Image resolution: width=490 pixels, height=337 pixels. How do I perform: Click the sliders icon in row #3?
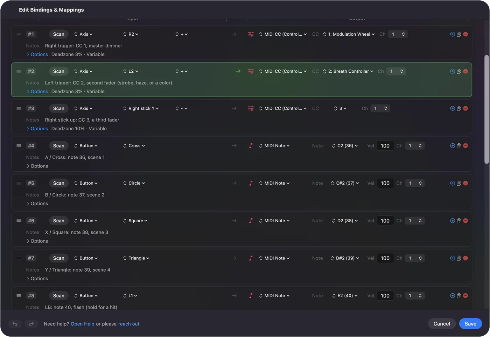coord(251,108)
